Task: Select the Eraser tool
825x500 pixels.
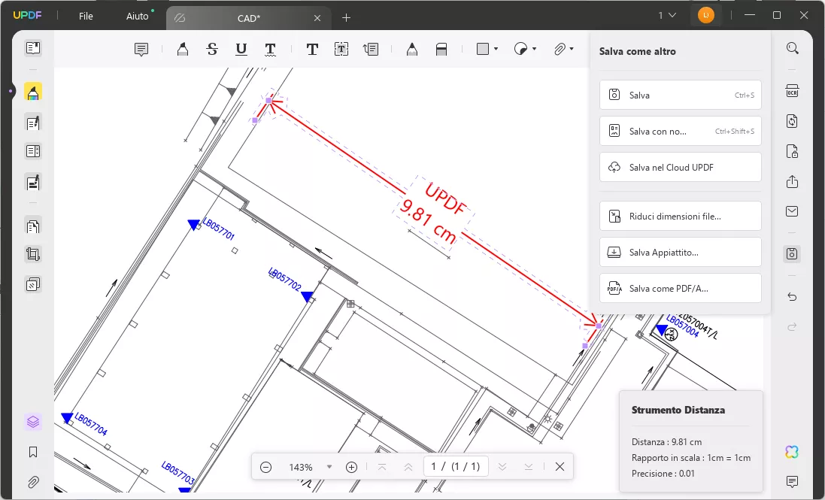Action: pos(441,50)
